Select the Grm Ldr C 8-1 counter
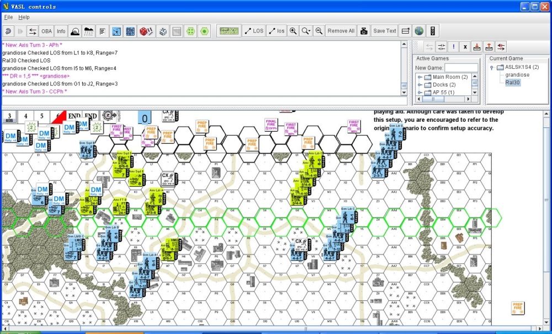Image resolution: width=552 pixels, height=334 pixels. 349,216
